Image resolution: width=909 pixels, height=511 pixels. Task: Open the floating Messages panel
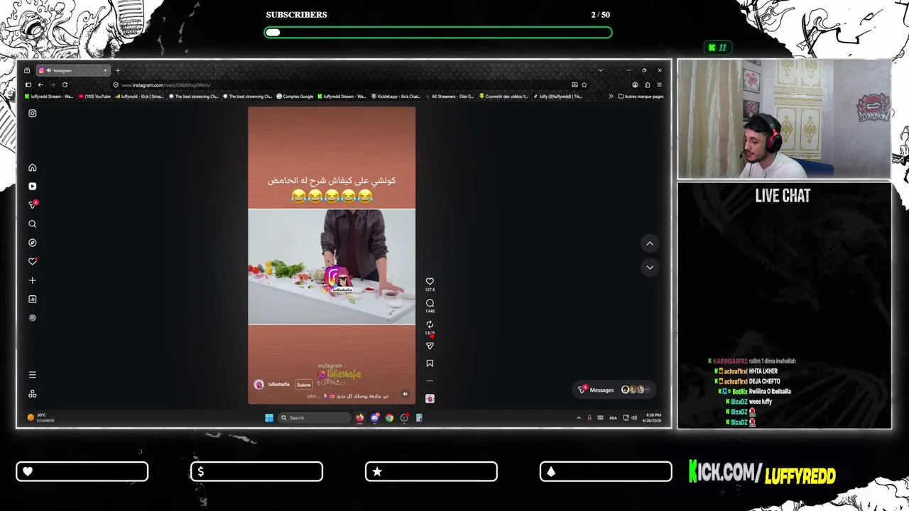coord(614,390)
